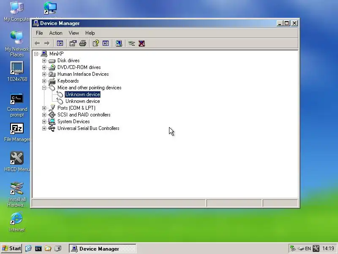Image resolution: width=338 pixels, height=254 pixels.
Task: Open the View menu
Action: [74, 33]
